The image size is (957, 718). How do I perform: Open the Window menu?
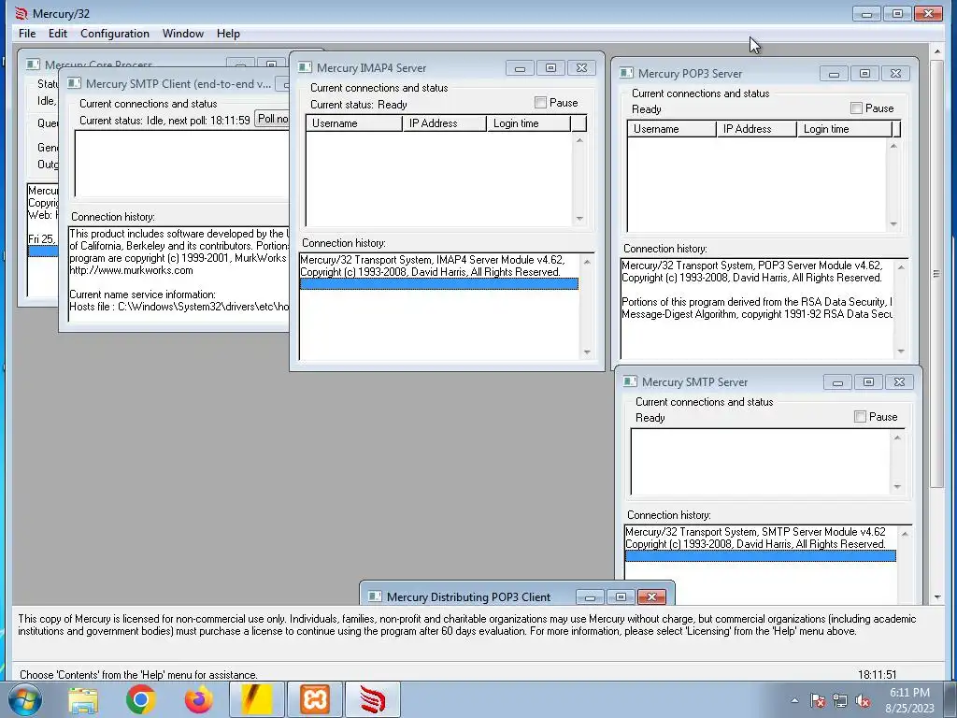[x=183, y=34]
